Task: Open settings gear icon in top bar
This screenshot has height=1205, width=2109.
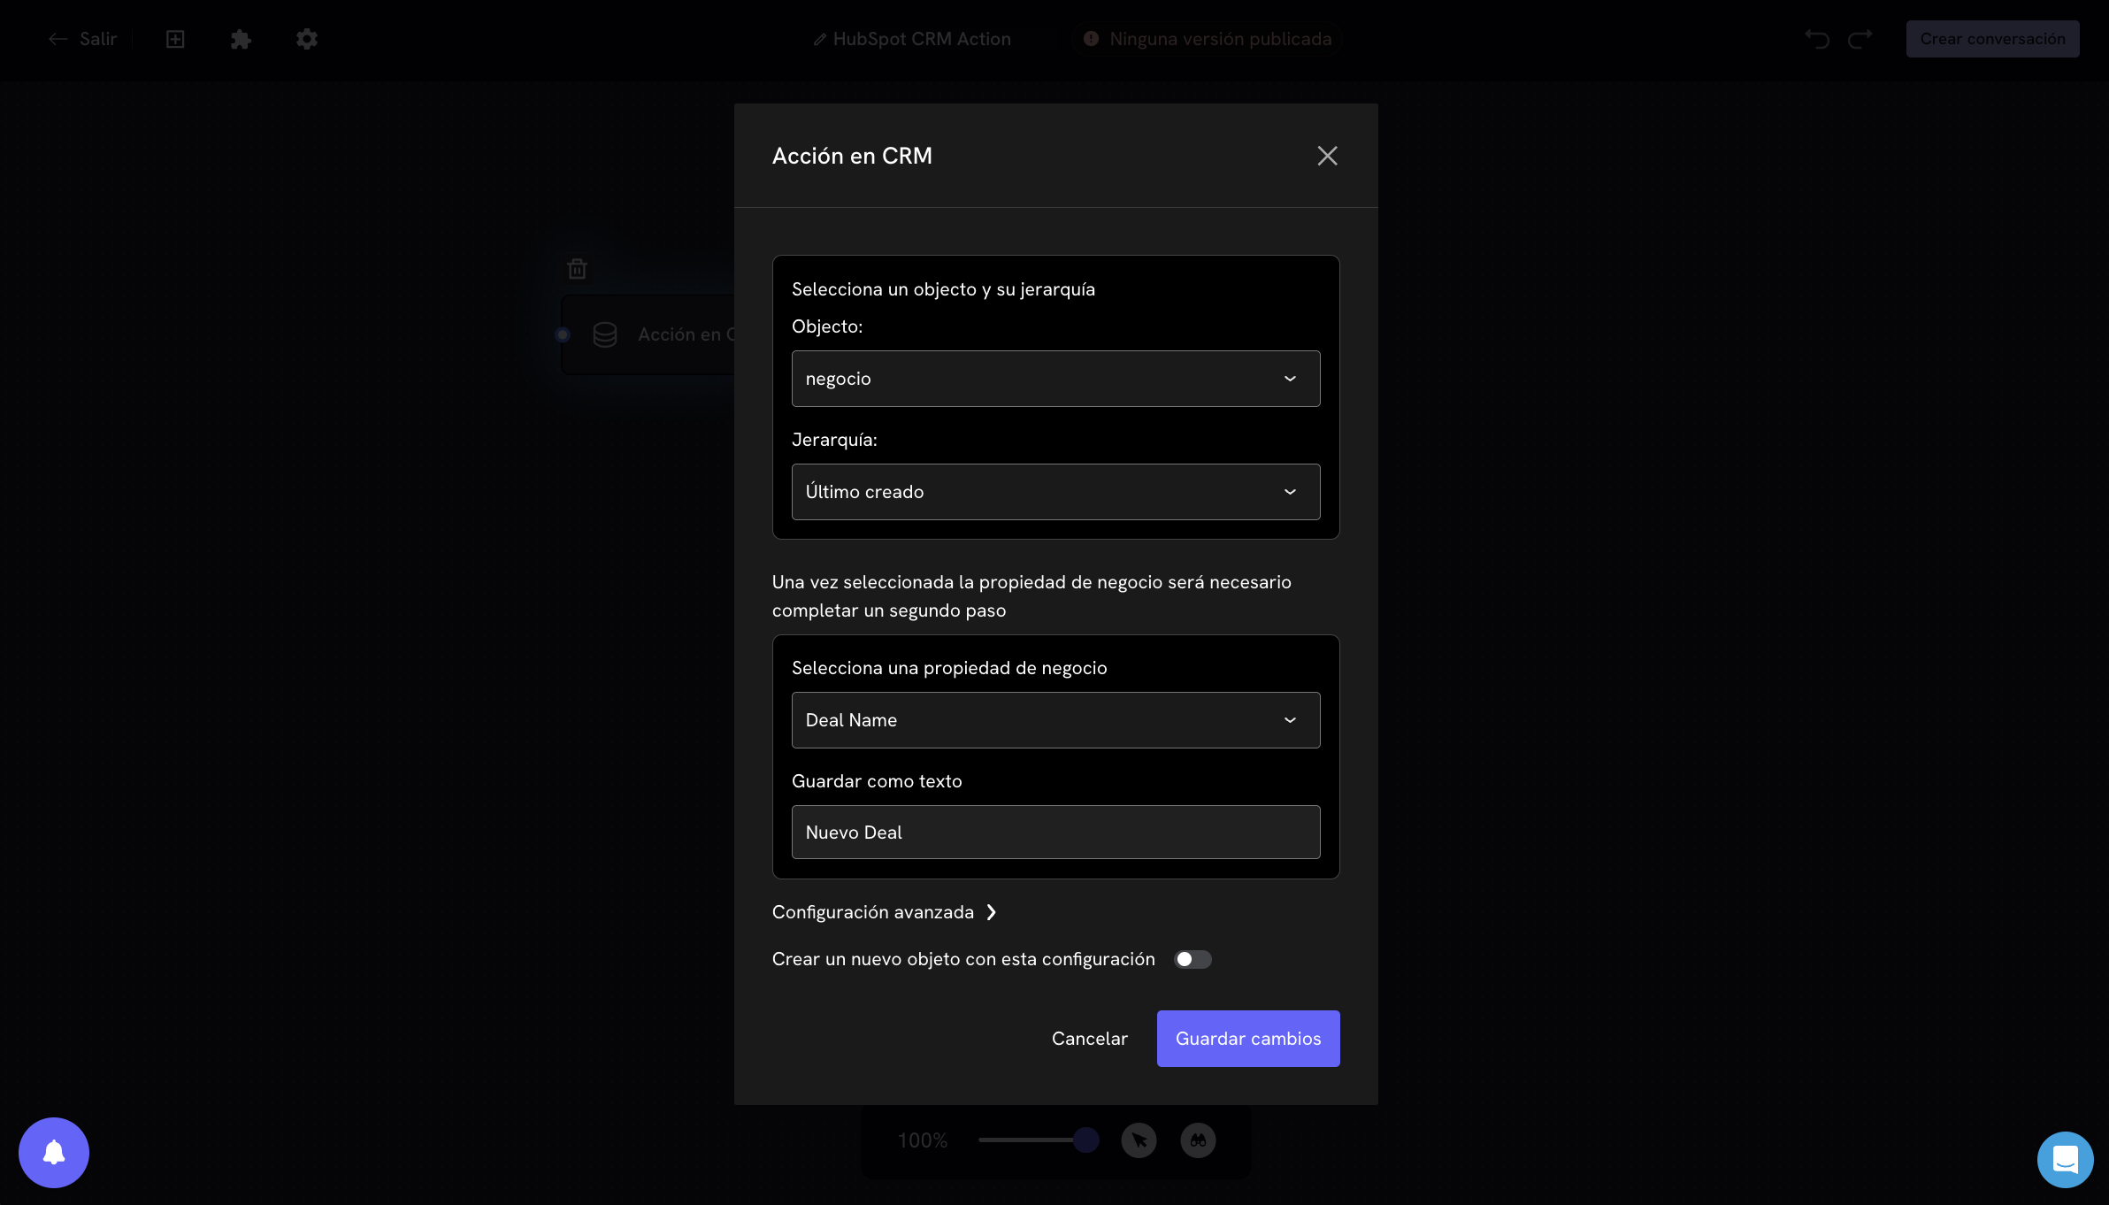Action: click(x=306, y=39)
